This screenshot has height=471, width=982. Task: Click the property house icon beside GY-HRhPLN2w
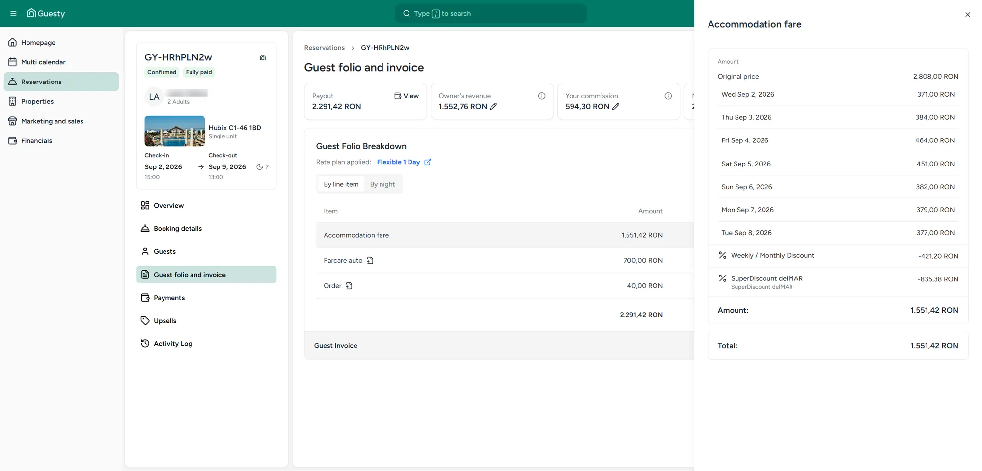[263, 57]
